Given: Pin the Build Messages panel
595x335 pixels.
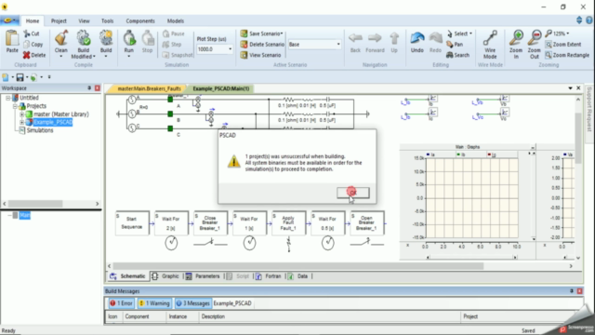Looking at the screenshot, I should pos(572,291).
